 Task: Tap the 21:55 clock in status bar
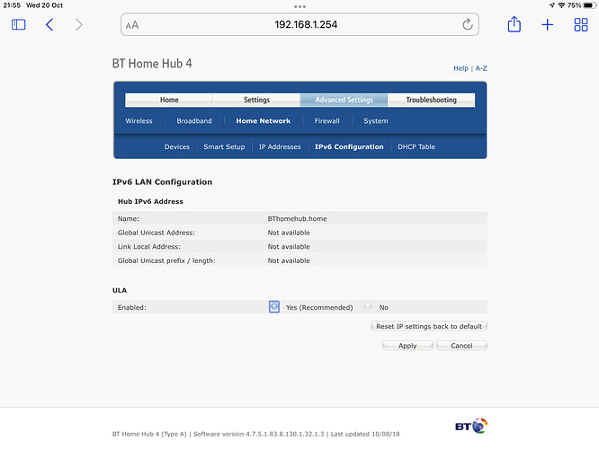point(12,5)
